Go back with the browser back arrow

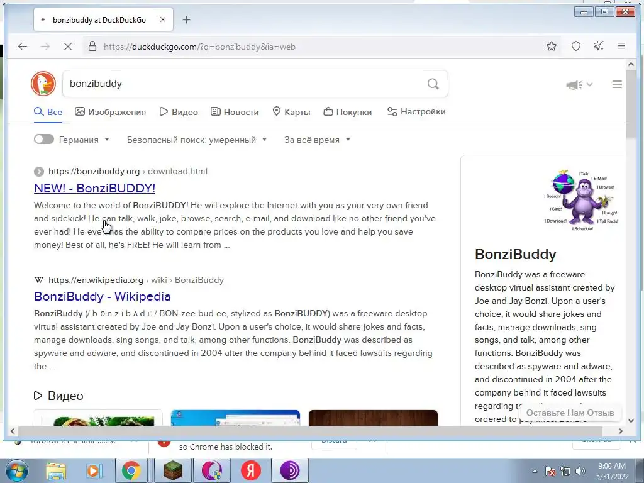click(23, 47)
